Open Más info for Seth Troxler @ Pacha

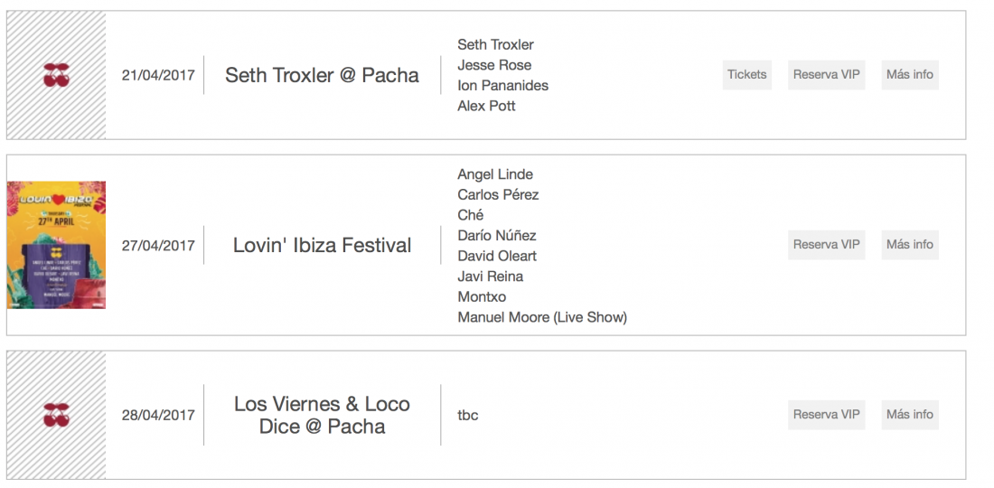coord(909,75)
